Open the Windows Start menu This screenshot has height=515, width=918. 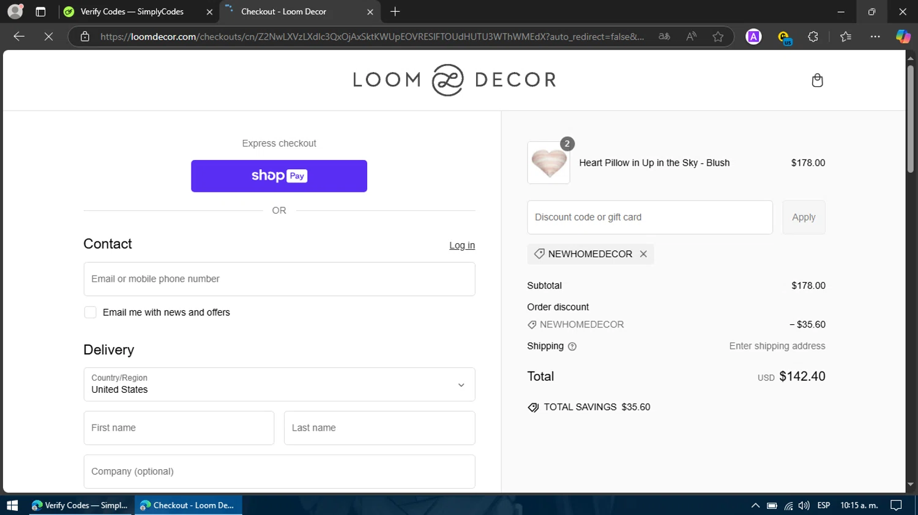tap(12, 505)
